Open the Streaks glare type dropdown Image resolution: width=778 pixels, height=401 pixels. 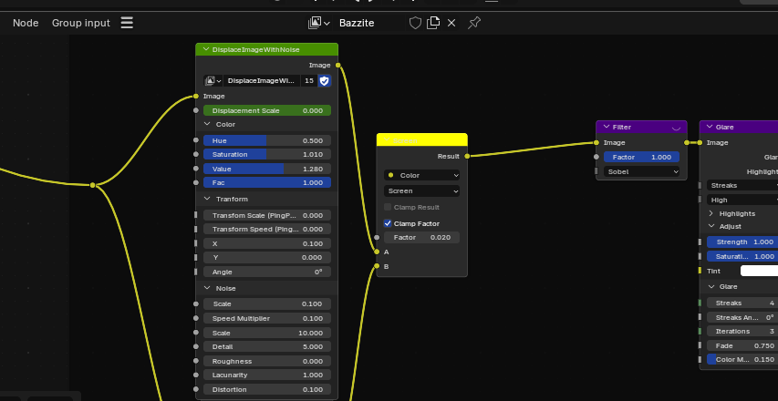click(742, 185)
